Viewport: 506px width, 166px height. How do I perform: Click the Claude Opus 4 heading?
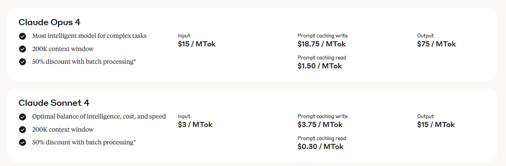49,22
